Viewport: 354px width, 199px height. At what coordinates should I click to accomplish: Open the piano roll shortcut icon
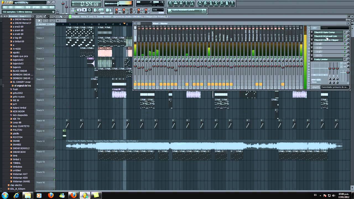tap(181, 3)
